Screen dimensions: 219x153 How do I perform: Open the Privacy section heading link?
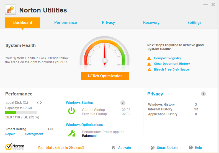coord(155,94)
